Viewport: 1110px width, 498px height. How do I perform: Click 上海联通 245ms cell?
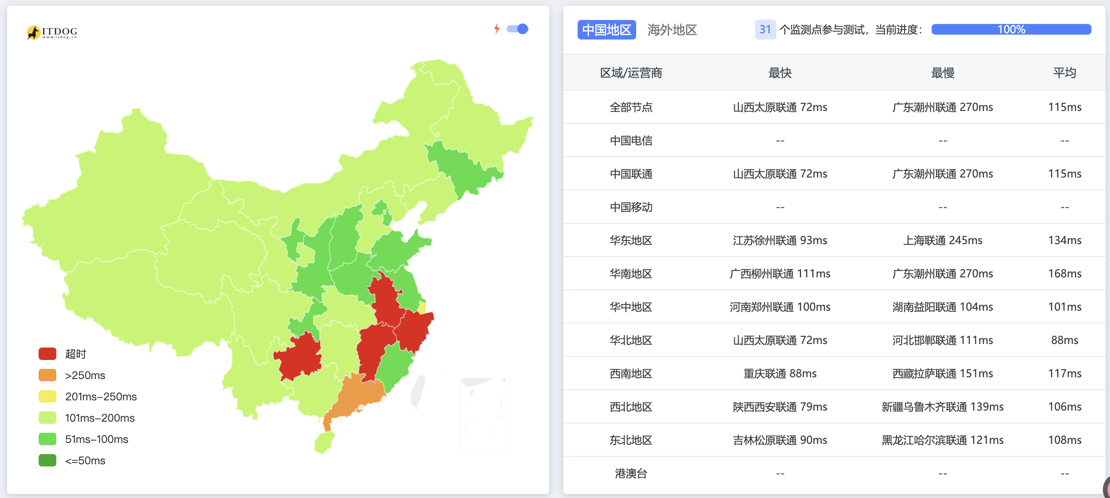(943, 240)
